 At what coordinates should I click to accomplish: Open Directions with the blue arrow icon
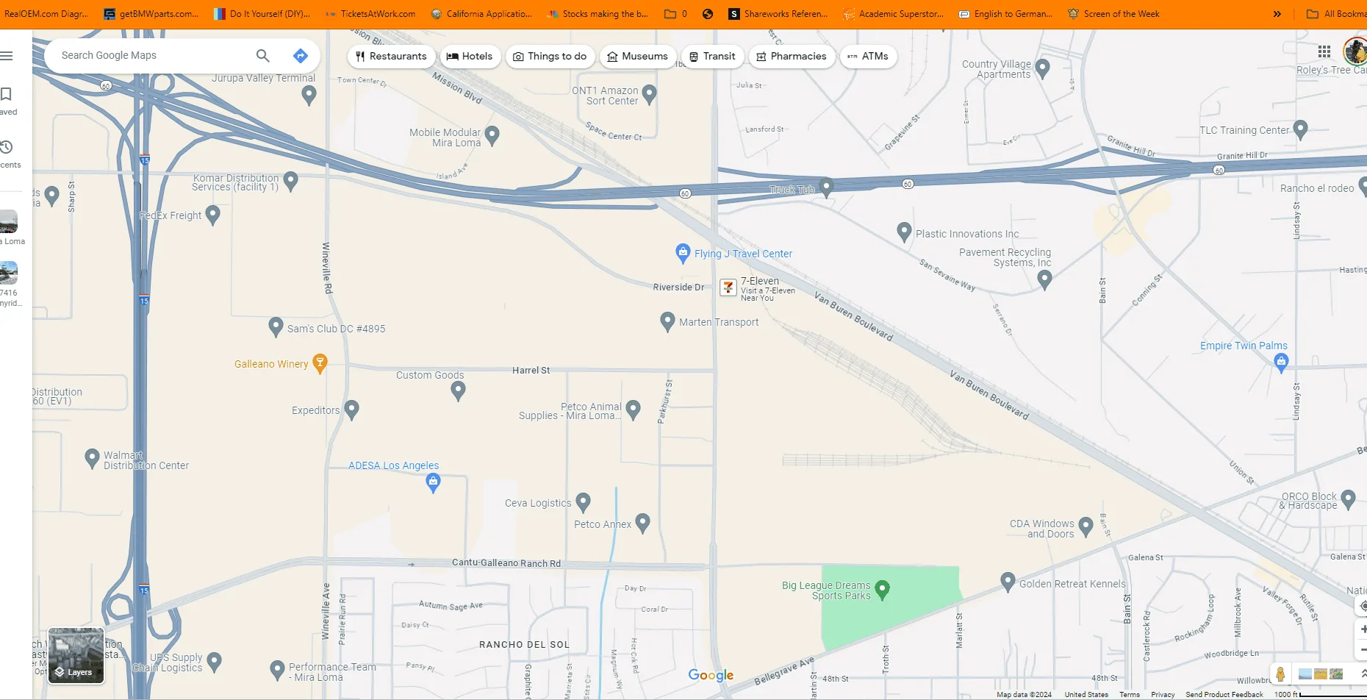pyautogui.click(x=300, y=55)
